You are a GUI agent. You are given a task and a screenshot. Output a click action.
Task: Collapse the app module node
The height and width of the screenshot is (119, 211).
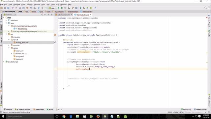pos(4,18)
